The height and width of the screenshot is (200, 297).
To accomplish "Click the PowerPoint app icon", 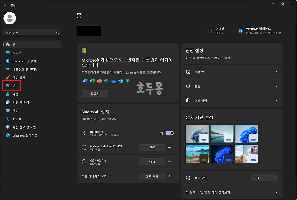I will (x=99, y=81).
